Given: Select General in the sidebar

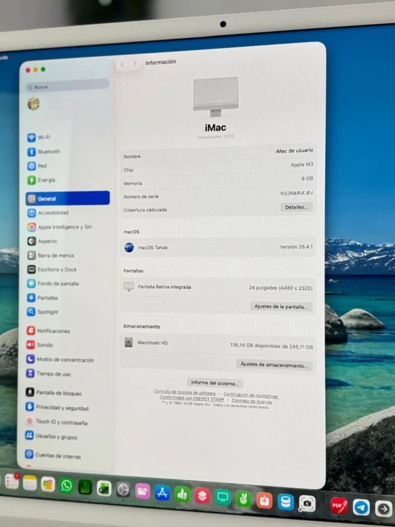Looking at the screenshot, I should 67,198.
